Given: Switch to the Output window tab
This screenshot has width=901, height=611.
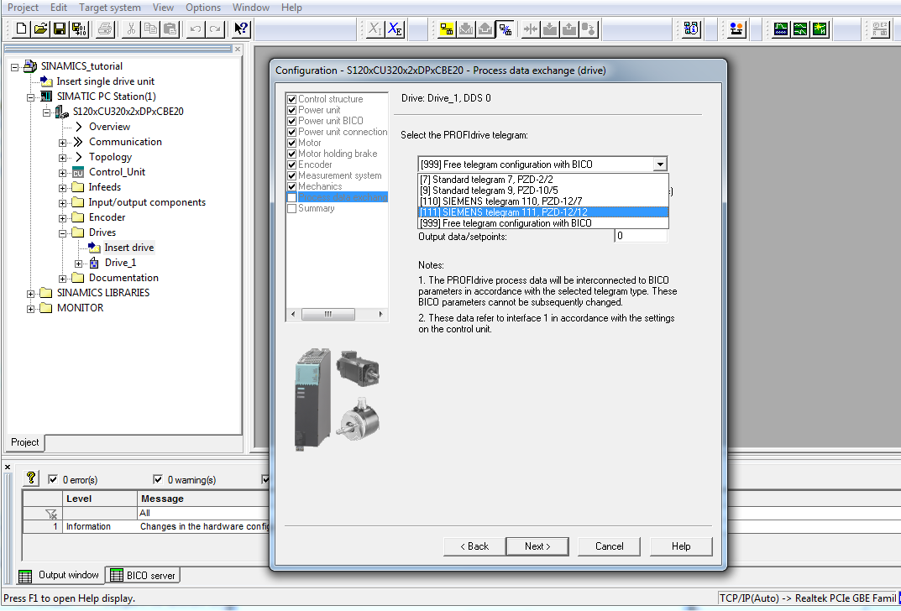Looking at the screenshot, I should [60, 576].
